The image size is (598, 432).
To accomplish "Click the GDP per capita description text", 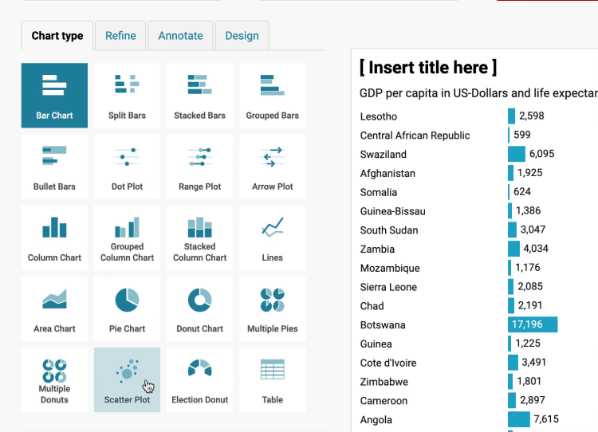I will [478, 93].
